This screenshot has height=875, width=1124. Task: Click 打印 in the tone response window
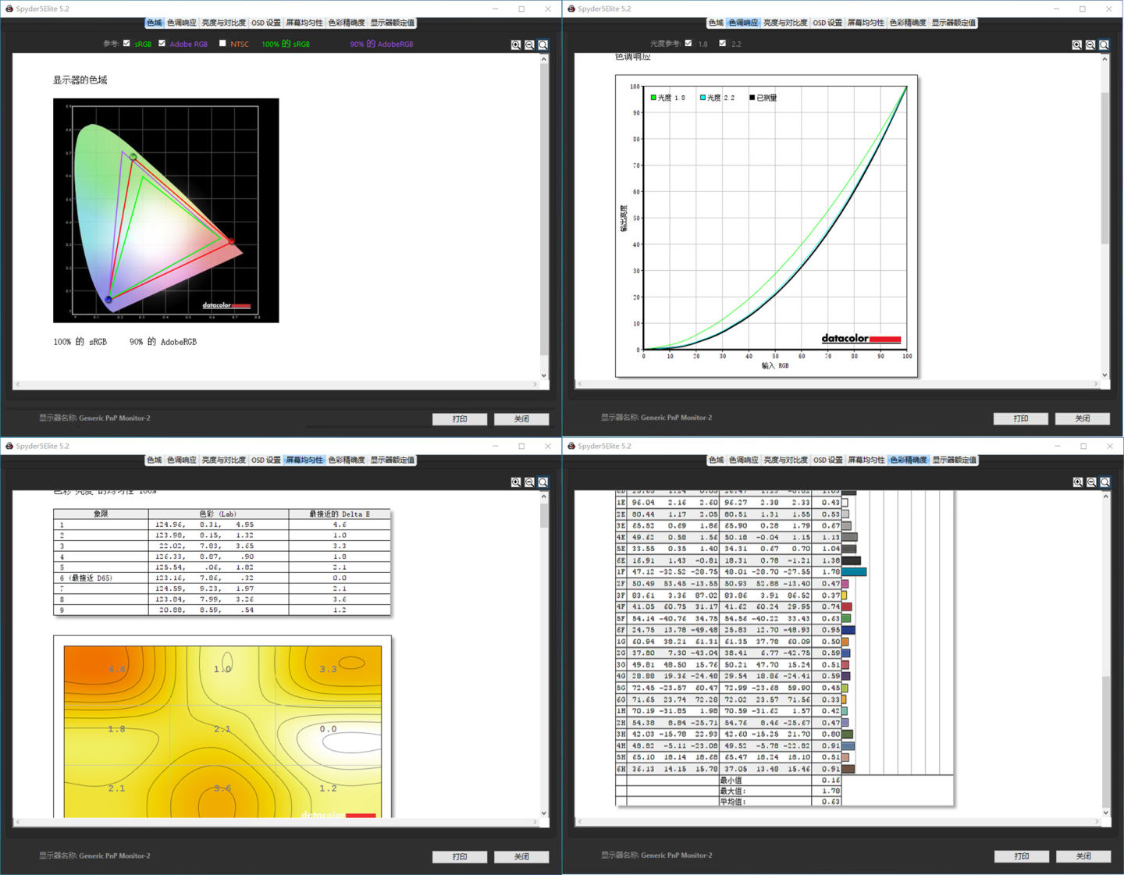pos(1021,418)
